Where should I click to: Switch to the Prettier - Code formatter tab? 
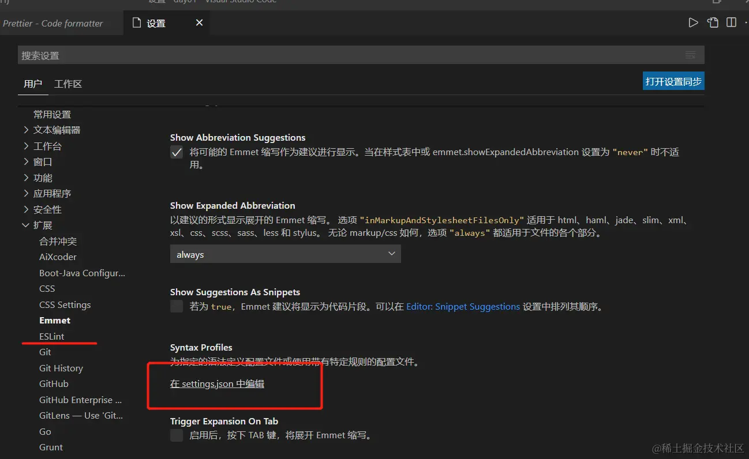(53, 23)
